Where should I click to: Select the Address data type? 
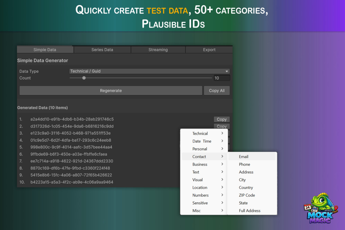pyautogui.click(x=252, y=172)
